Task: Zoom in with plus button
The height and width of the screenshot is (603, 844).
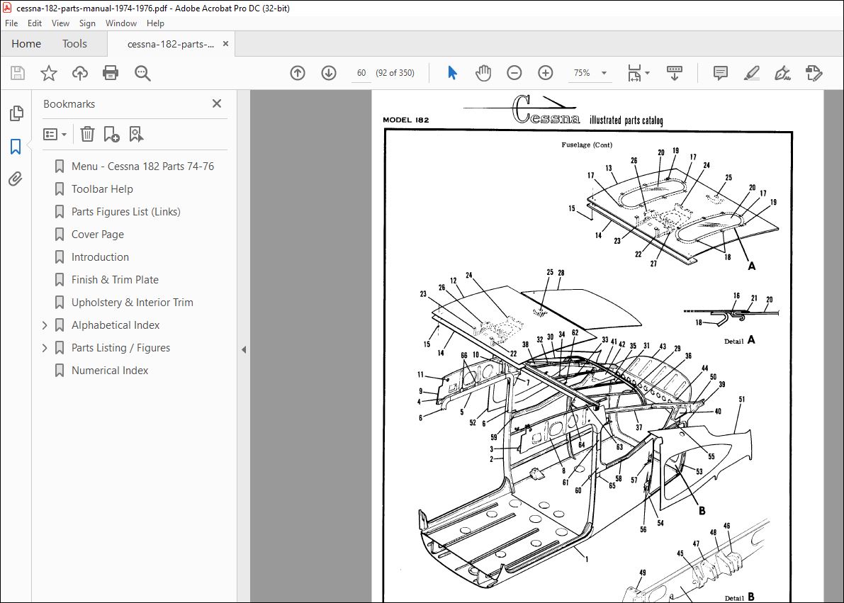Action: 545,73
